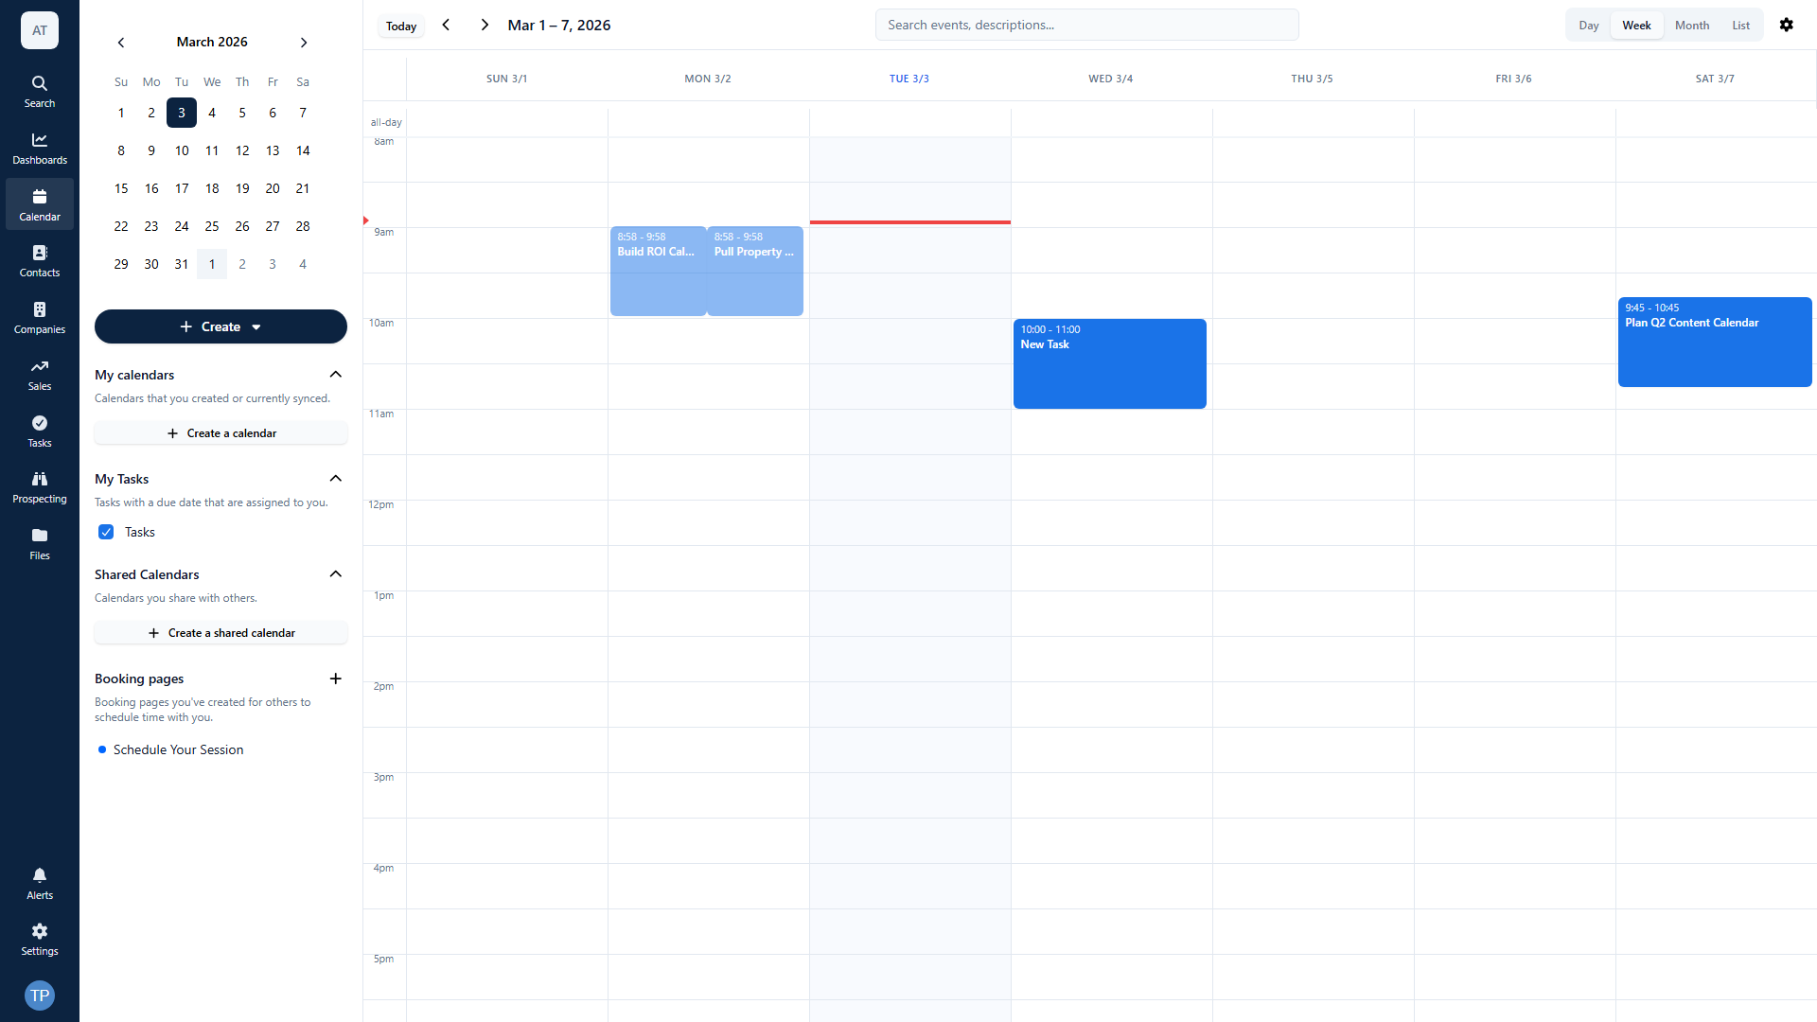1817x1022 pixels.
Task: Open Files in the sidebar
Action: pos(40,544)
